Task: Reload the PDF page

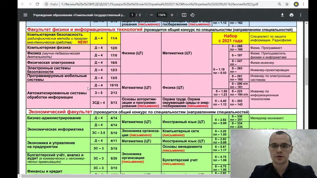Action: tap(37, 4)
